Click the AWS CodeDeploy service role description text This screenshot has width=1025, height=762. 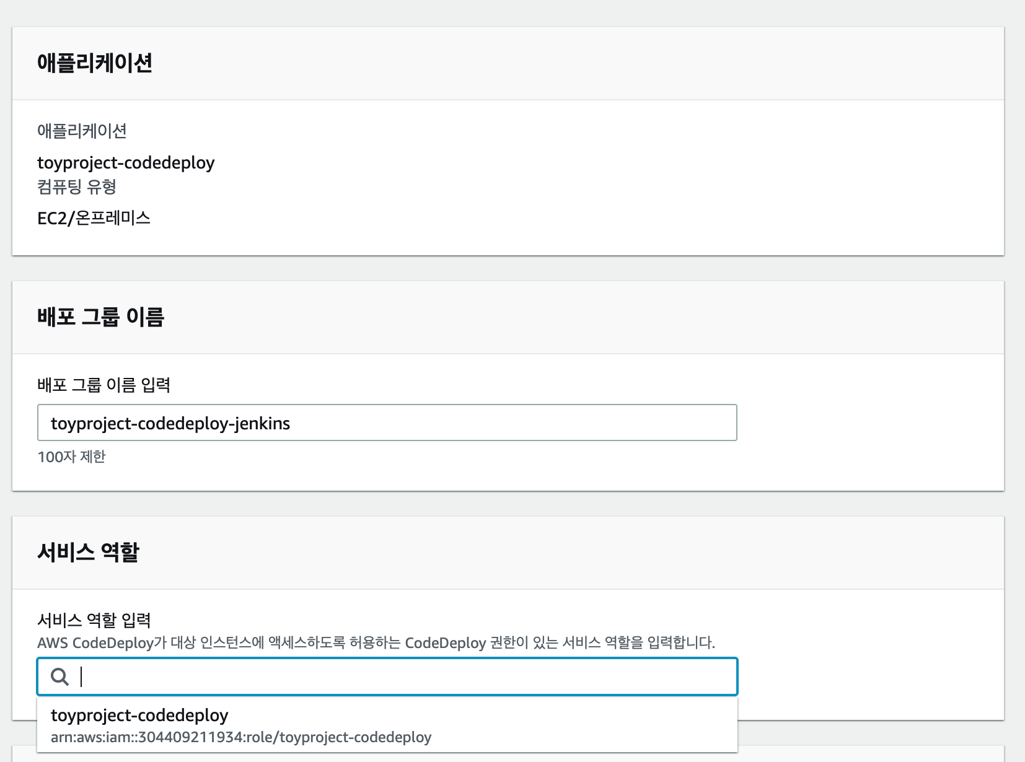click(376, 642)
